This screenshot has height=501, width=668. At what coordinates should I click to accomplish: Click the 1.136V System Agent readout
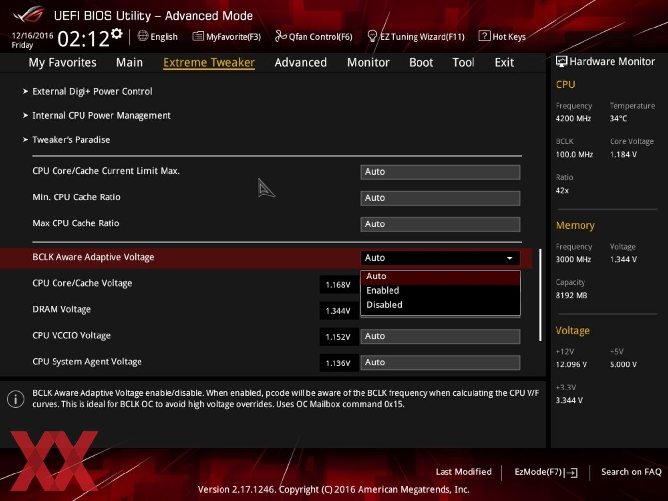click(x=338, y=363)
